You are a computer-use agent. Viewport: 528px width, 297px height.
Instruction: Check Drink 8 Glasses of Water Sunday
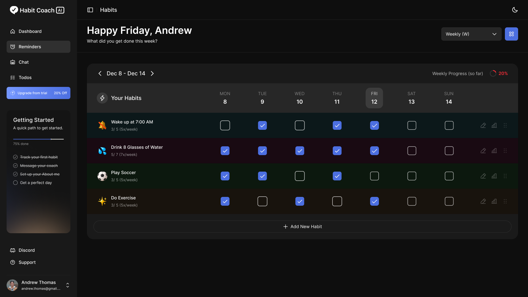coord(449,151)
